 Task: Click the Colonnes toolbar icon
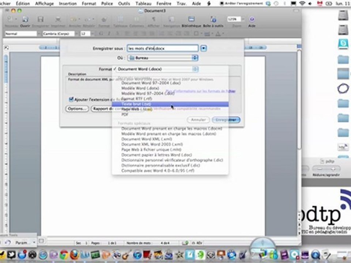point(136,19)
